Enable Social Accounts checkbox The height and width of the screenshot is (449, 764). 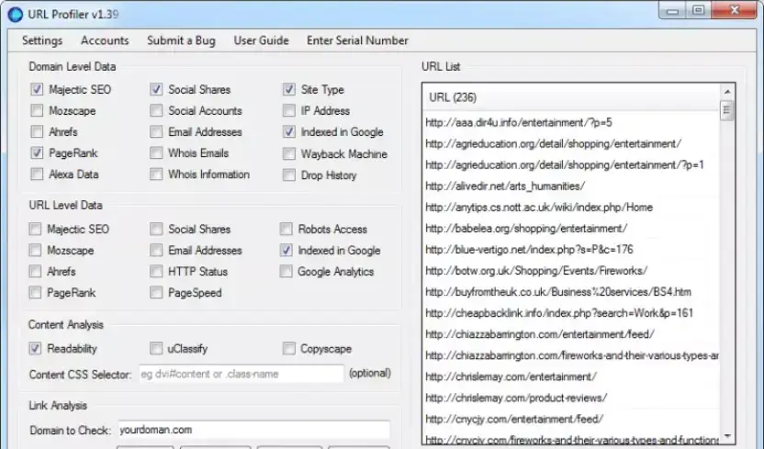pyautogui.click(x=156, y=110)
